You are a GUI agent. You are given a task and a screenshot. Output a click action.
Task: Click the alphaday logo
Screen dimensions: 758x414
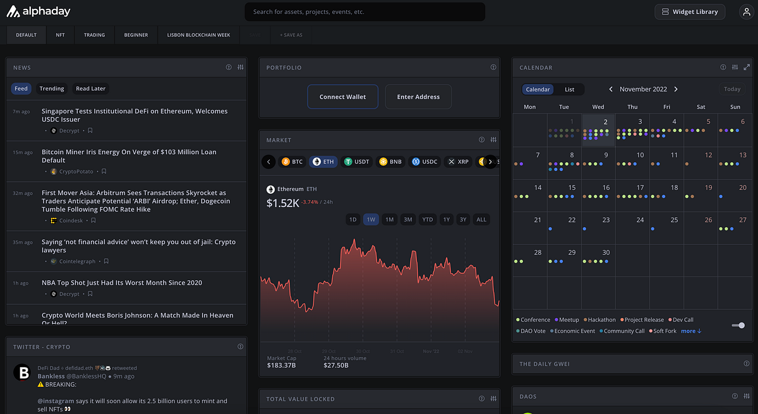[x=39, y=11]
